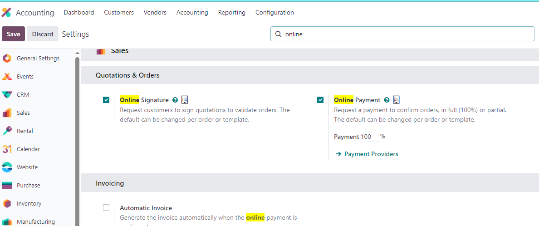The width and height of the screenshot is (539, 226).
Task: Follow the Payment Providers link
Action: tap(371, 154)
